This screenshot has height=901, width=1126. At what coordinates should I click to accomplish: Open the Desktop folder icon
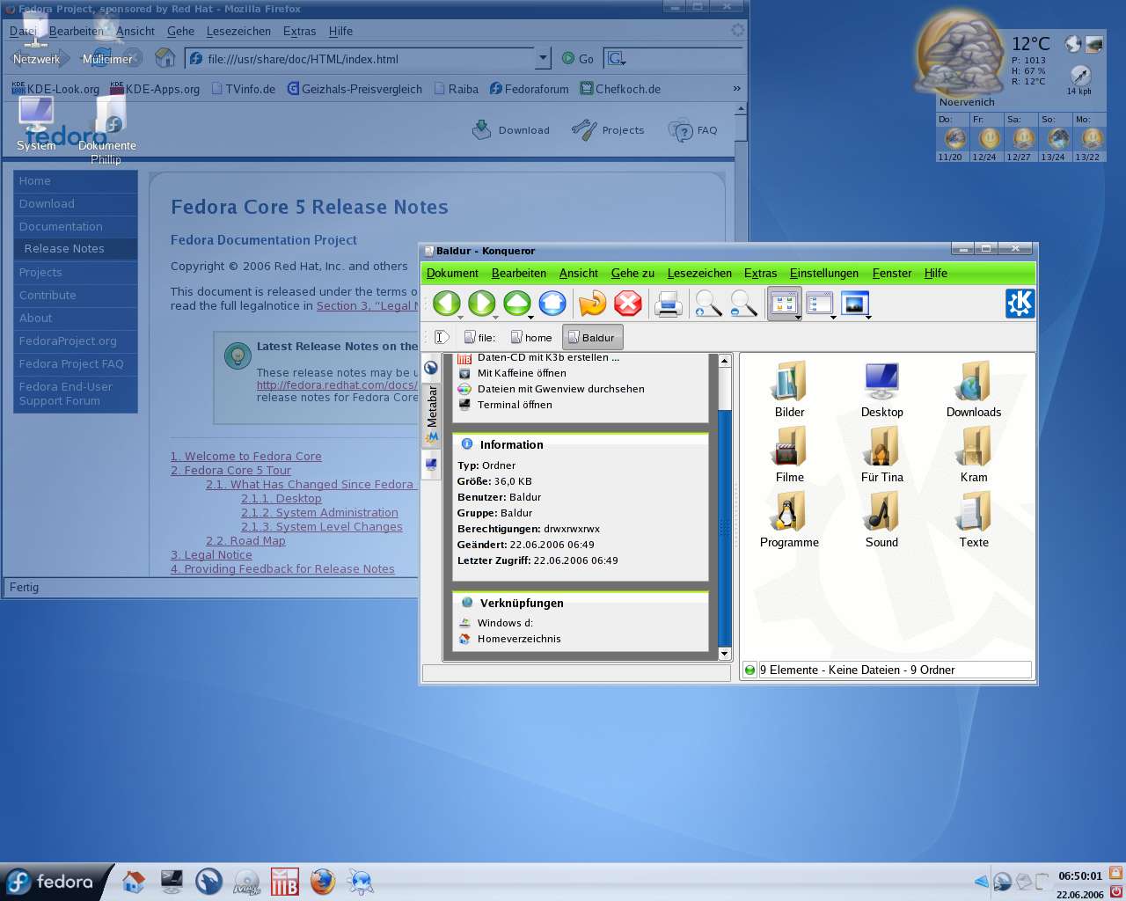point(881,390)
